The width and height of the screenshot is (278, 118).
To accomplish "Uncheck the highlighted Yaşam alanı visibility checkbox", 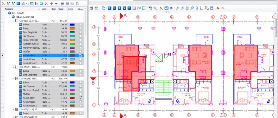I will [80, 55].
